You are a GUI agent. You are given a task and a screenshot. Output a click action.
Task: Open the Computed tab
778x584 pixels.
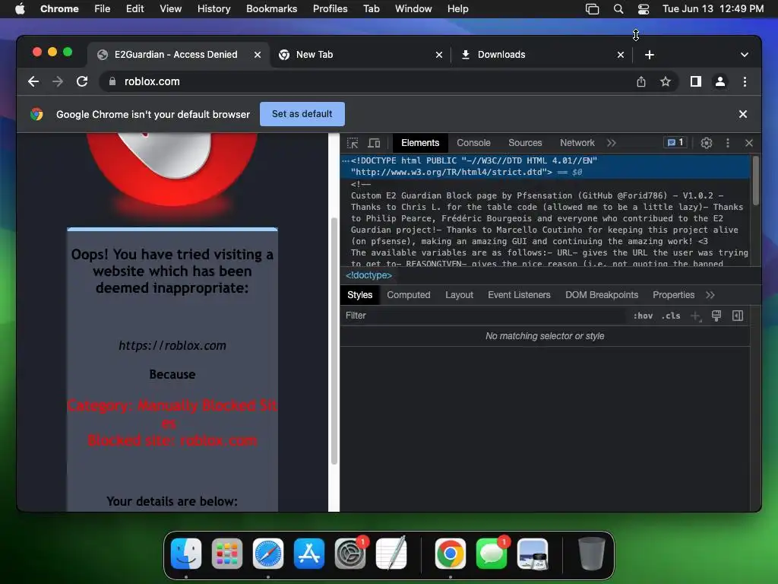(408, 295)
